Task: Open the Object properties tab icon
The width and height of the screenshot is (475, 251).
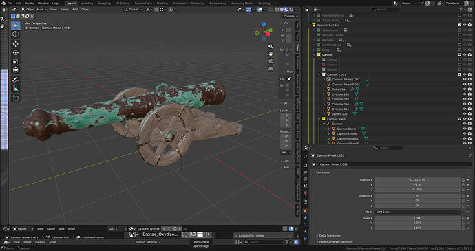Action: pos(306,210)
